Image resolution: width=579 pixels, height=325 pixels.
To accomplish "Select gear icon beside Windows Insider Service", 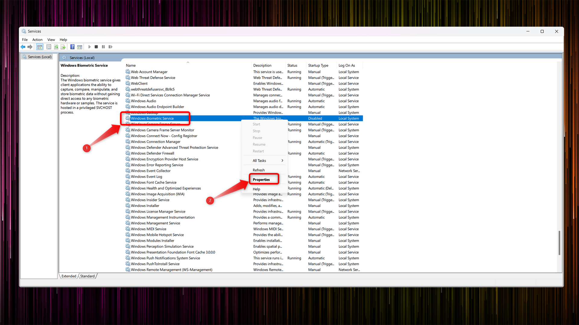I will pos(128,200).
